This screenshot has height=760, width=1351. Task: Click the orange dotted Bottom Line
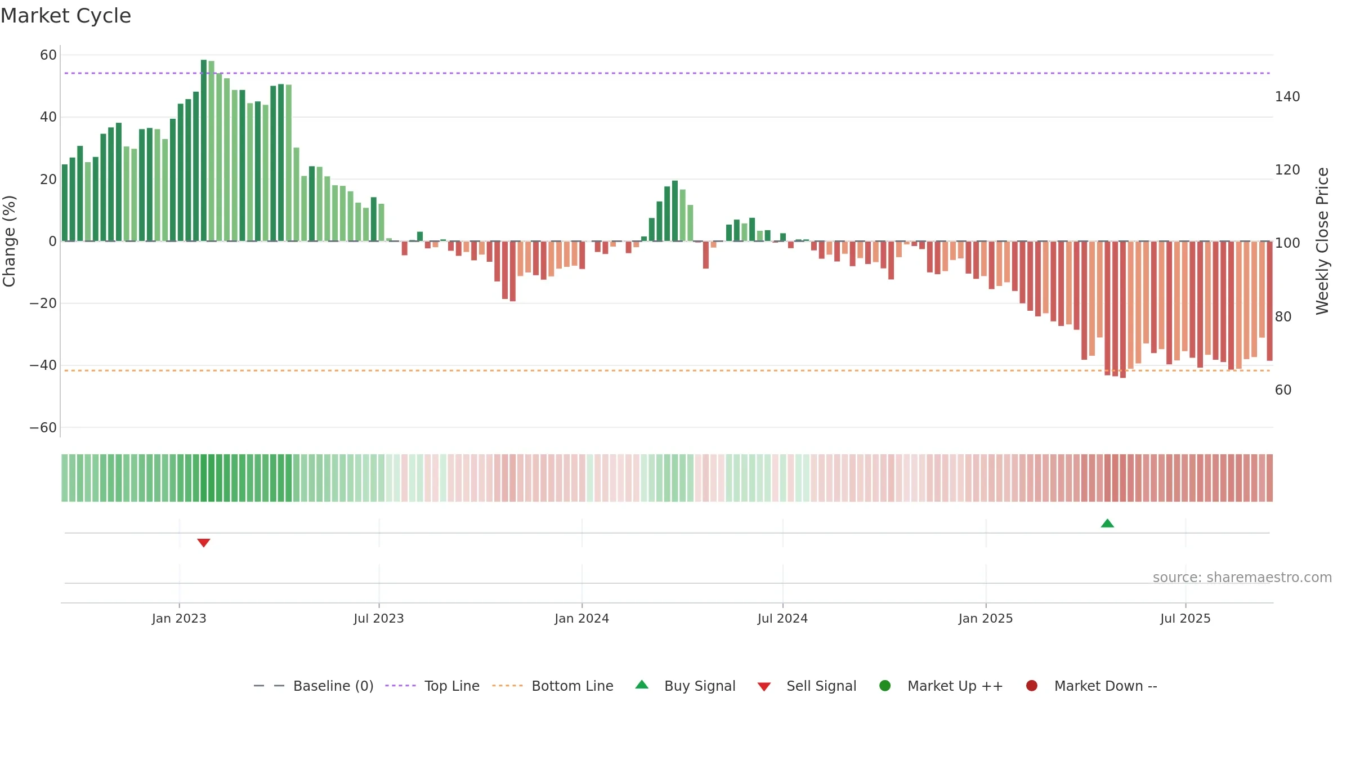[667, 370]
